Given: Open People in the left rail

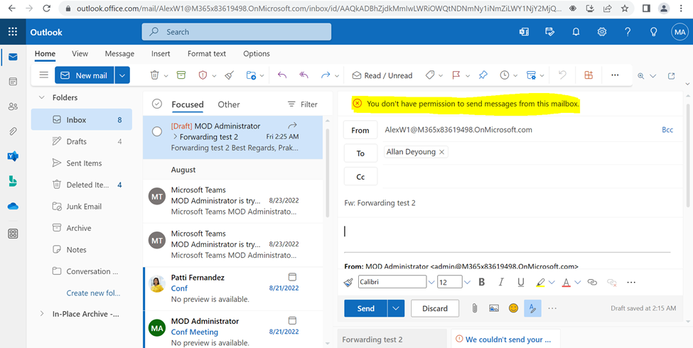Looking at the screenshot, I should (x=13, y=107).
